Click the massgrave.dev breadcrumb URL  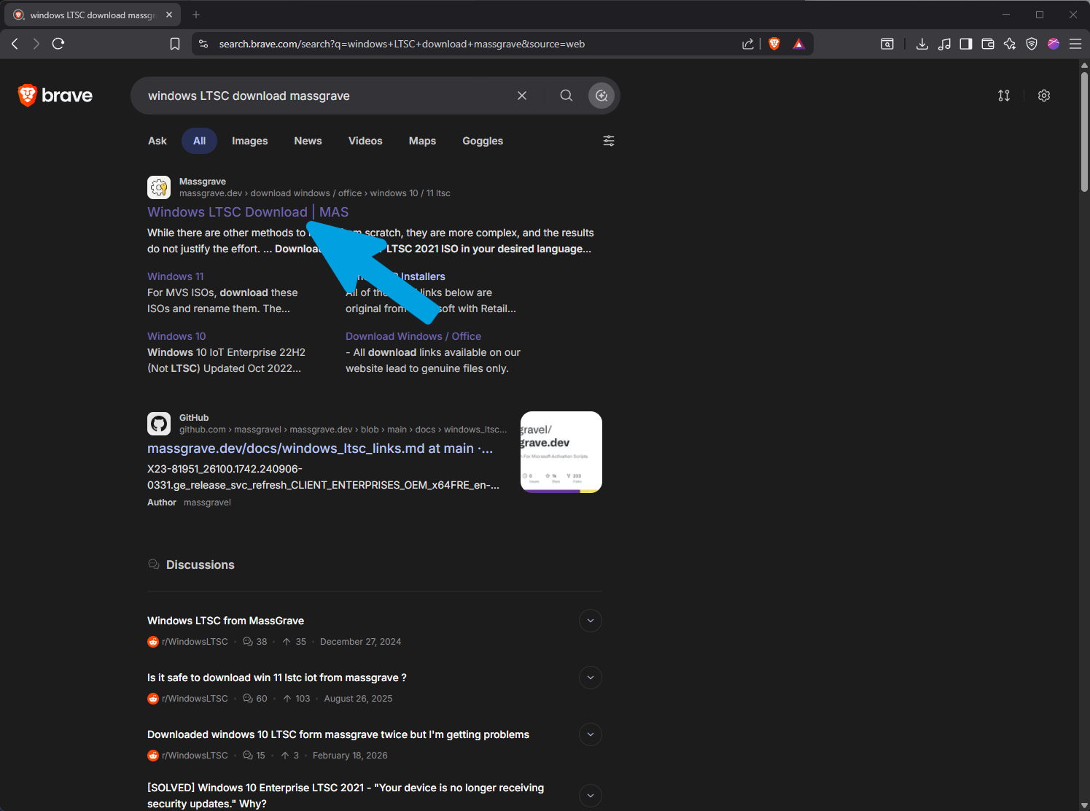click(315, 193)
